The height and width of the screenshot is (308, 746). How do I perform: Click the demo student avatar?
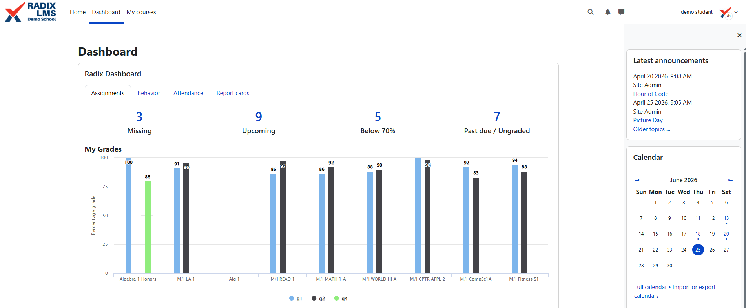pos(726,12)
